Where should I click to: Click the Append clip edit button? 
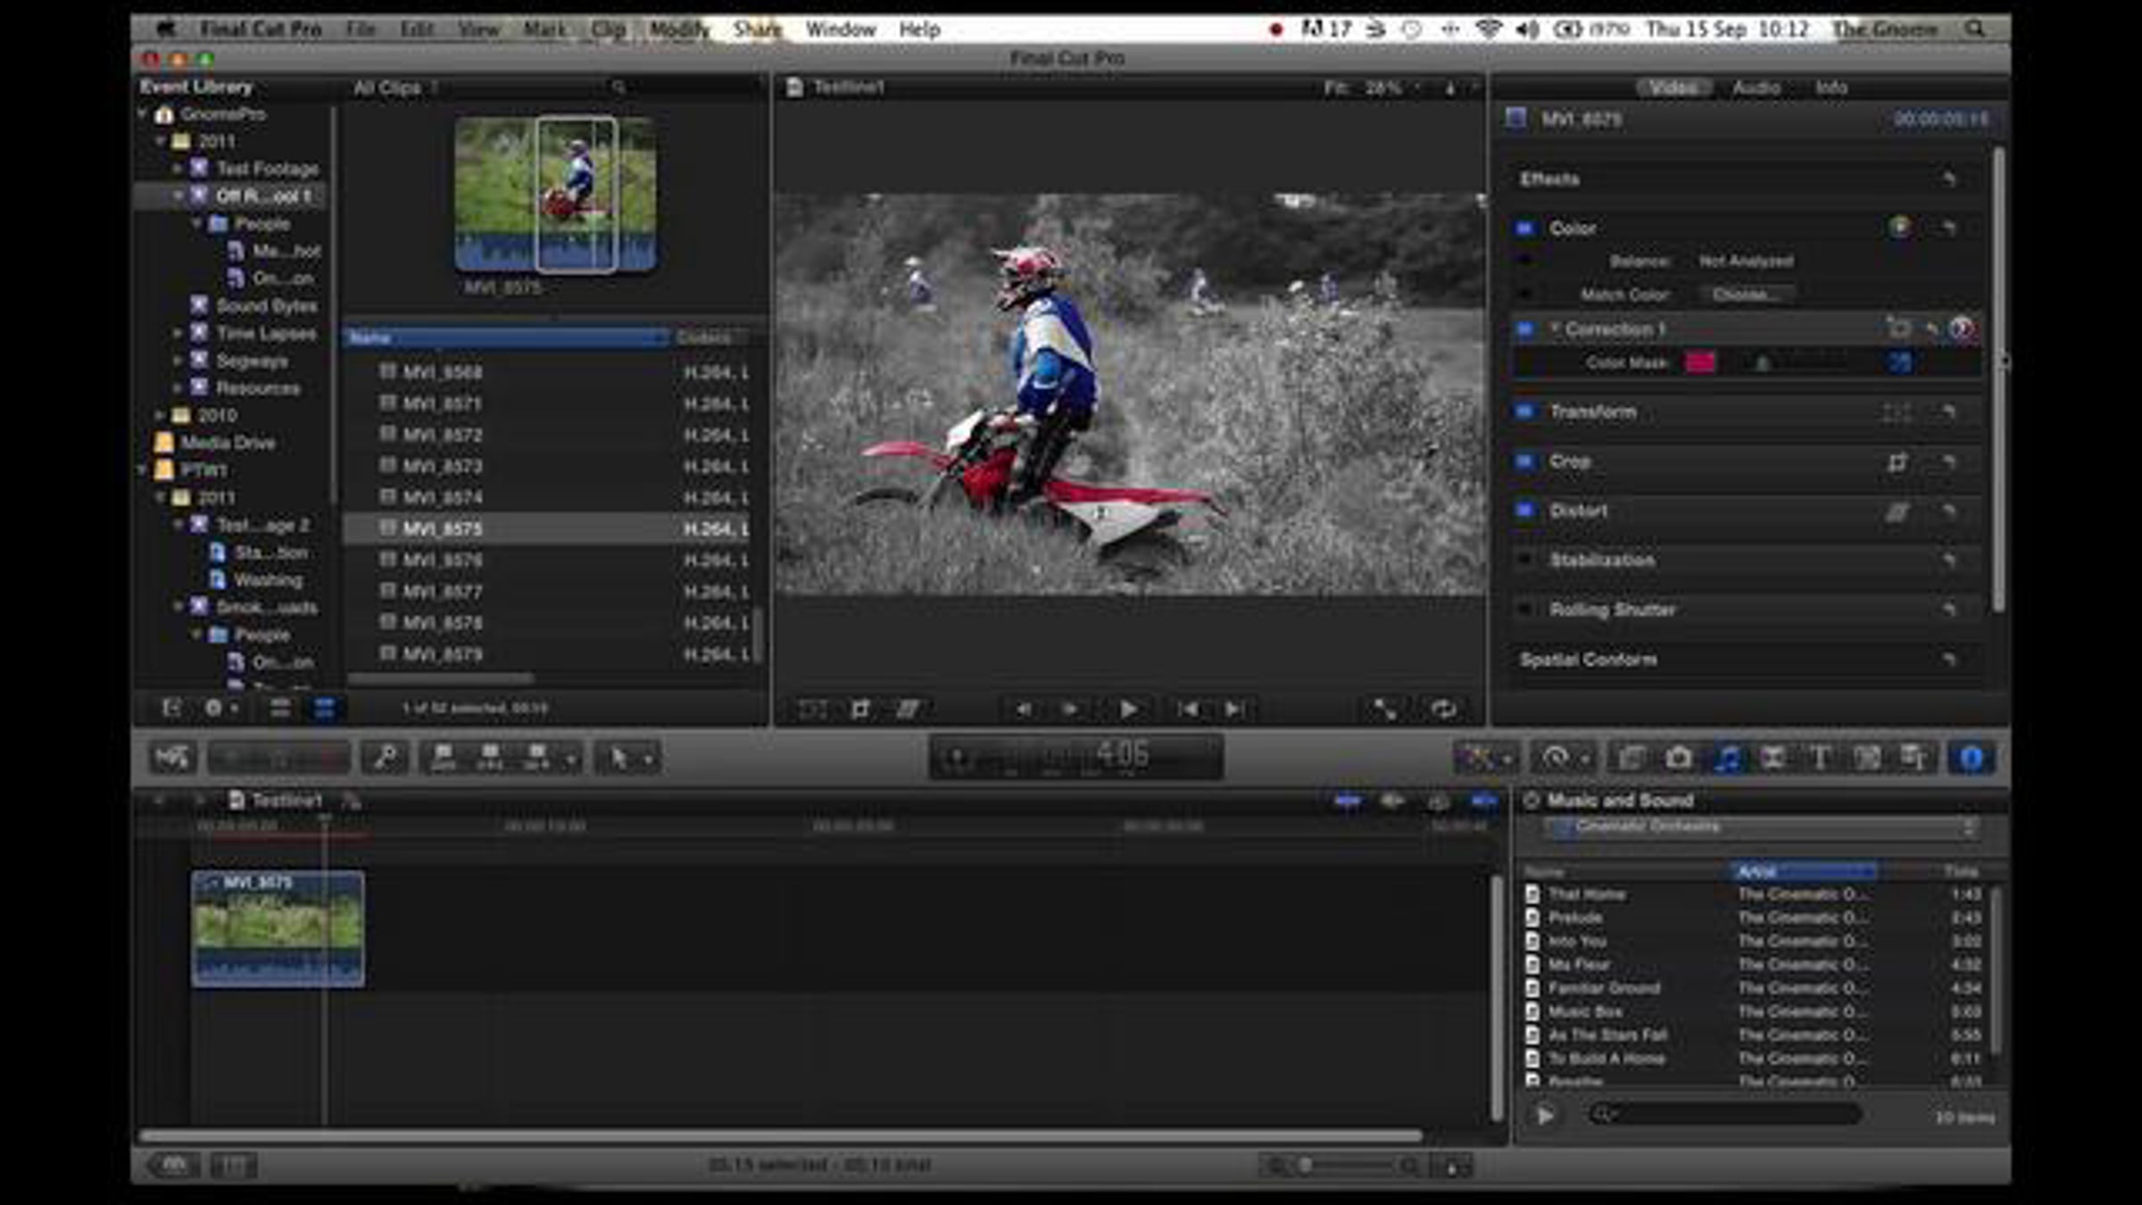tap(536, 758)
